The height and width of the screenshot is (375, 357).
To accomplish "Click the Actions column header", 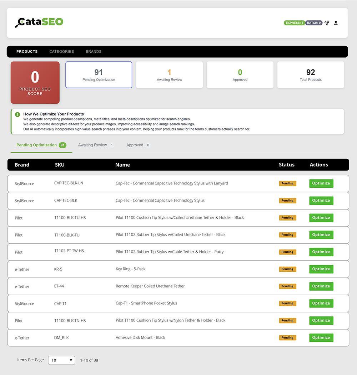I will (319, 165).
